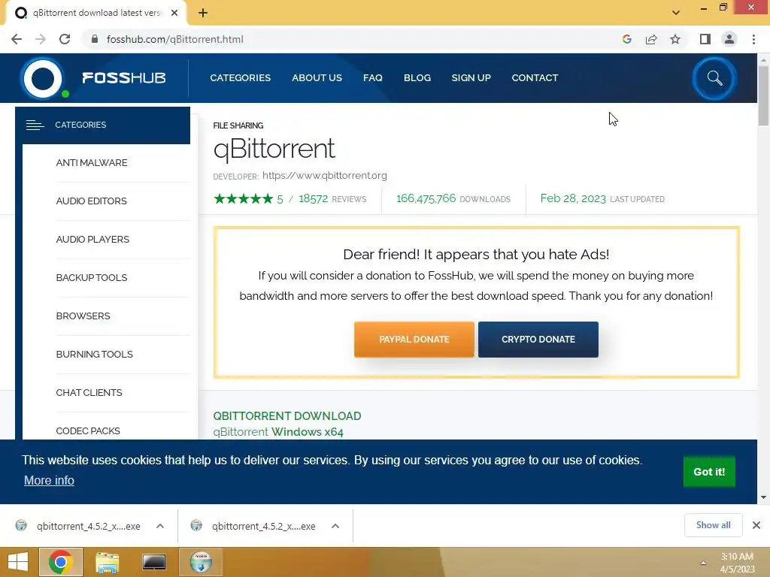Click the second downloaded exe file icon
The height and width of the screenshot is (577, 770).
click(x=196, y=525)
